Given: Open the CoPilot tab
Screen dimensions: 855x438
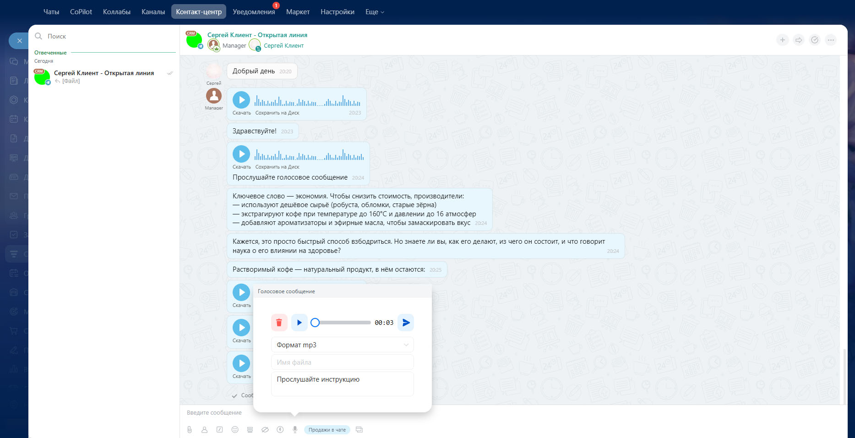Looking at the screenshot, I should point(81,12).
